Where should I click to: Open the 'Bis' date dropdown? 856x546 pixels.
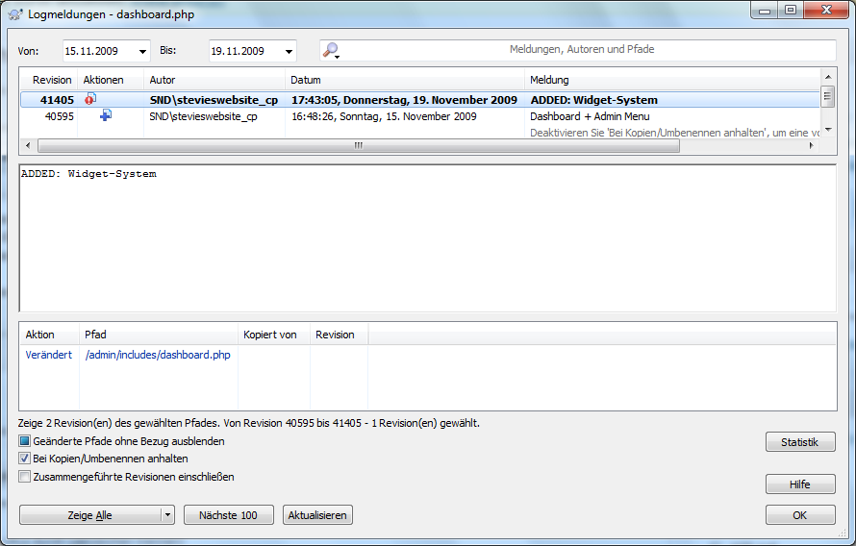click(x=289, y=51)
